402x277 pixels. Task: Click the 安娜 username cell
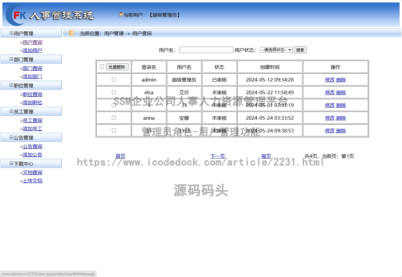(184, 118)
